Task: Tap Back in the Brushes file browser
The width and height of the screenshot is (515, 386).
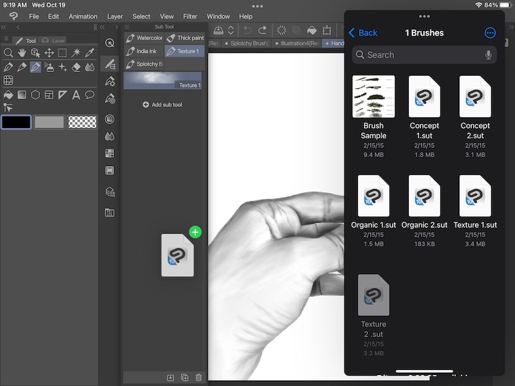Action: 364,32
